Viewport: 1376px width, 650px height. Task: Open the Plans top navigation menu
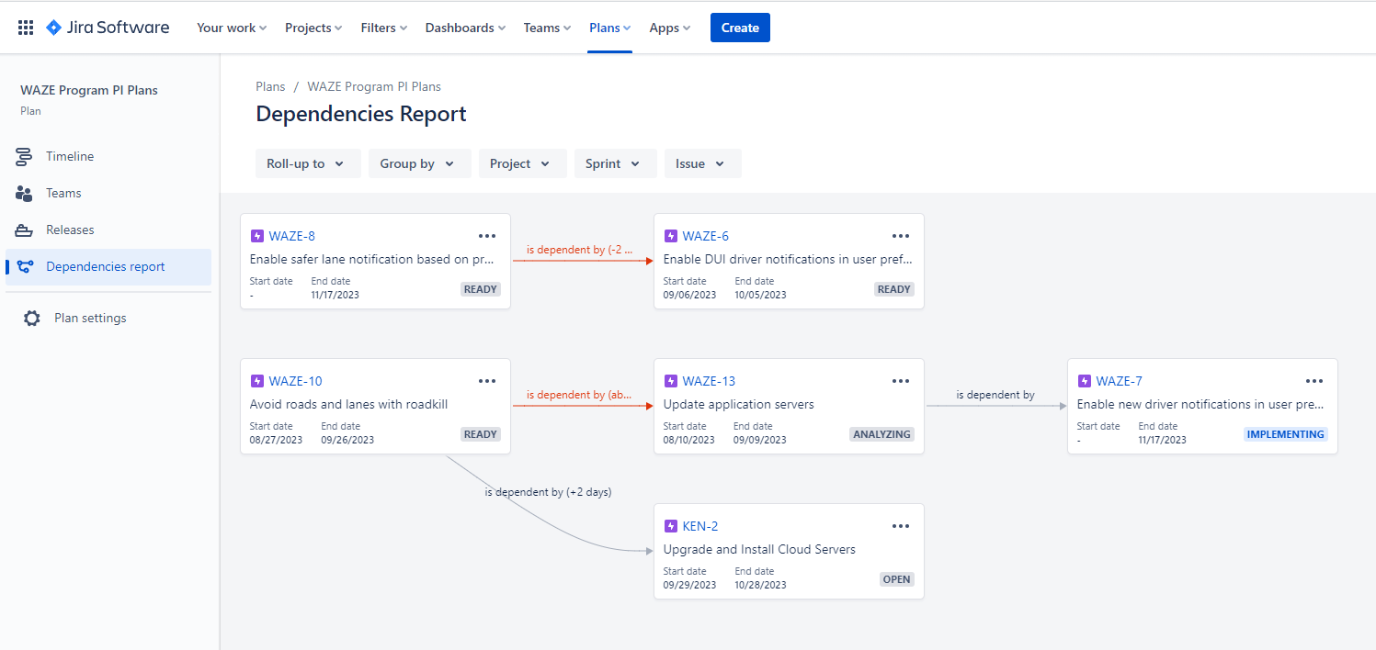tap(610, 28)
